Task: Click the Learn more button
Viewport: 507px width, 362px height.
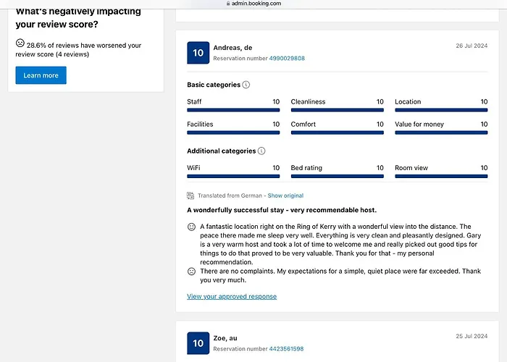Action: click(x=41, y=75)
